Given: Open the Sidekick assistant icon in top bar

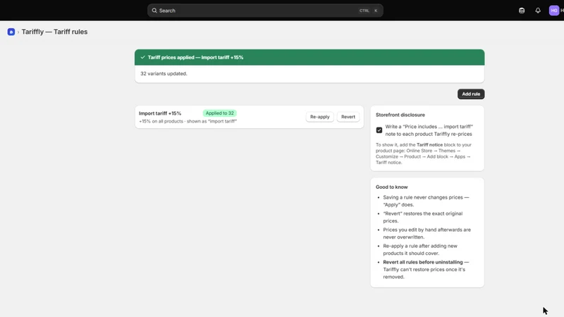Looking at the screenshot, I should (522, 11).
